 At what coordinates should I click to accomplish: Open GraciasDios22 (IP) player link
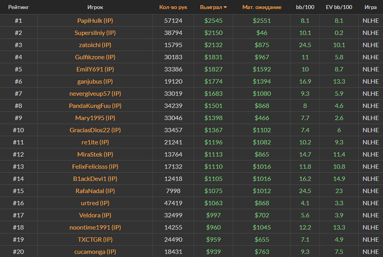click(x=95, y=130)
